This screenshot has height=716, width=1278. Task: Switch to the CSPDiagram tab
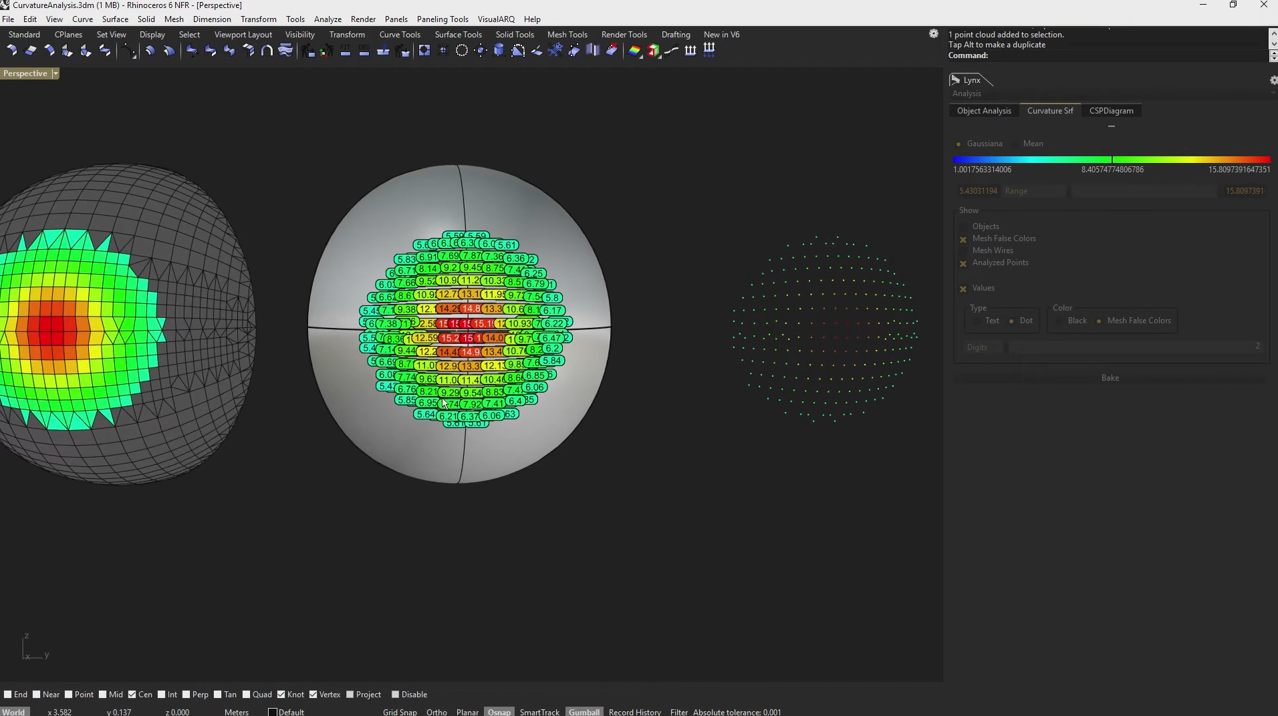[1111, 111]
